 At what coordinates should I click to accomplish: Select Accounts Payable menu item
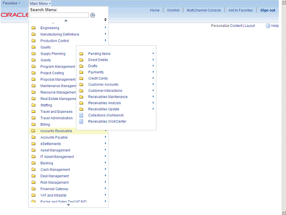[54, 138]
